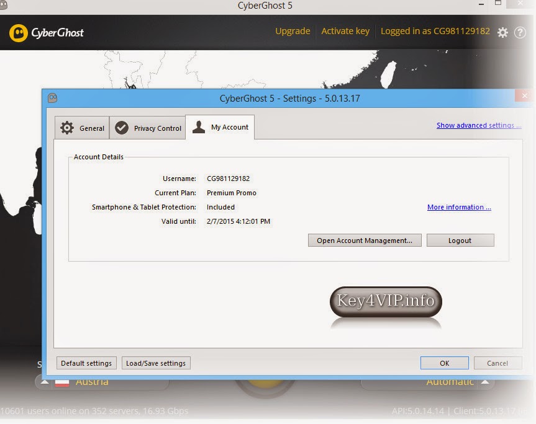Click the 'Premium Promo' plan text
536x424 pixels.
tap(232, 193)
